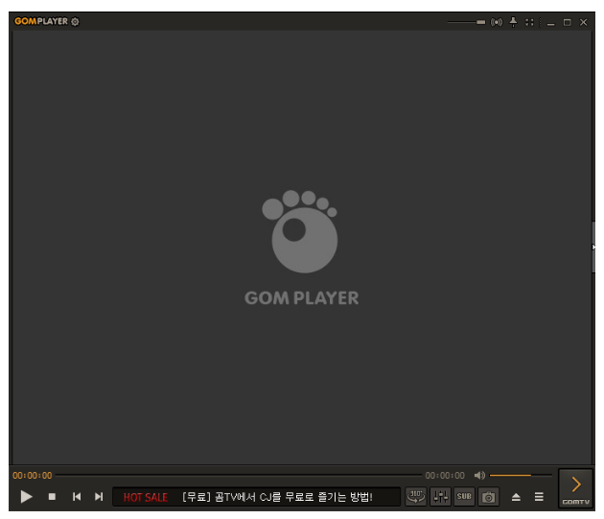Screen dimensions: 604x519
Task: Expand the side panel arrow on right edge
Action: 593,248
